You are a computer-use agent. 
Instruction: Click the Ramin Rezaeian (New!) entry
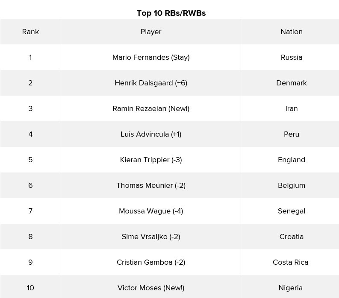coord(151,108)
